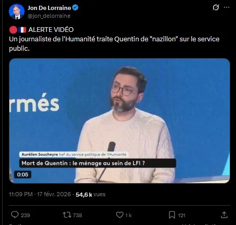Click the 1 k likes count

(x=128, y=216)
